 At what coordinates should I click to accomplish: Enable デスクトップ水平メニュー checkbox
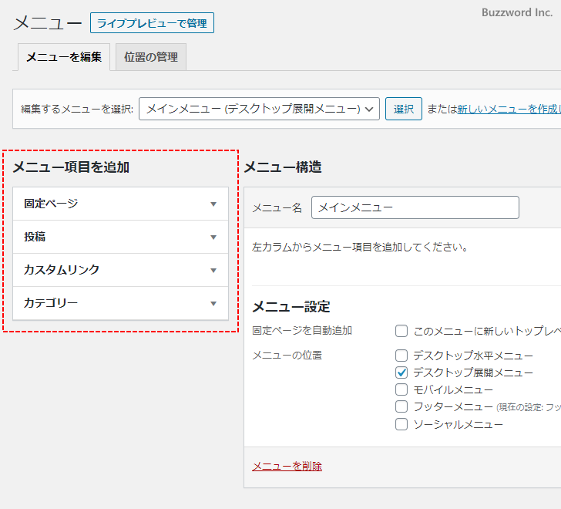pyautogui.click(x=401, y=356)
